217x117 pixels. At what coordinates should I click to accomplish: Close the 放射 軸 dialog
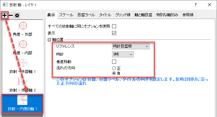[x=210, y=5]
